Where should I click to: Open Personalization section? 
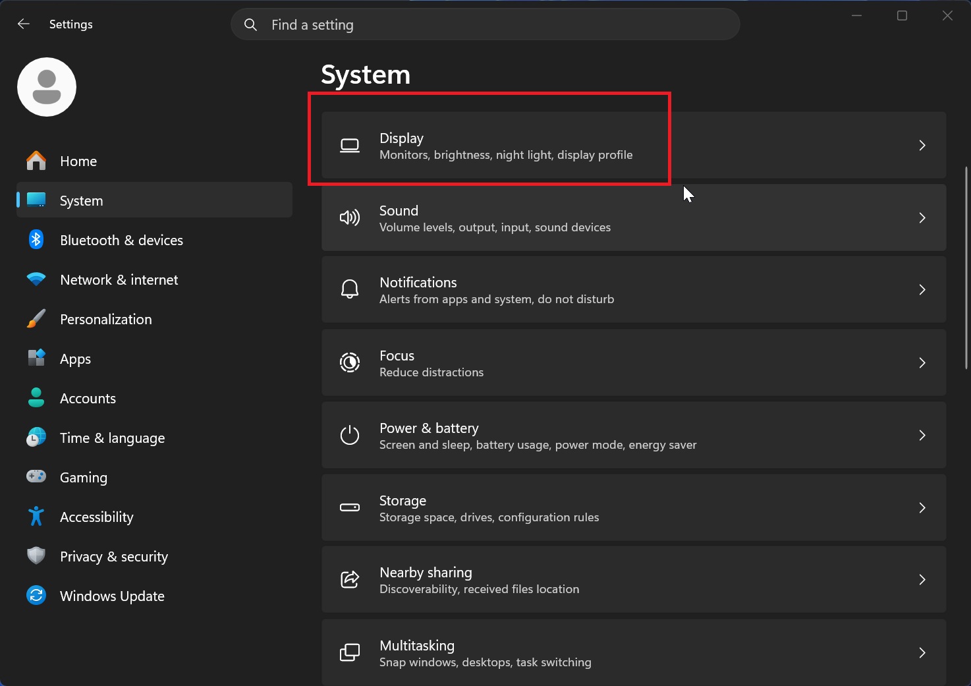[155, 319]
